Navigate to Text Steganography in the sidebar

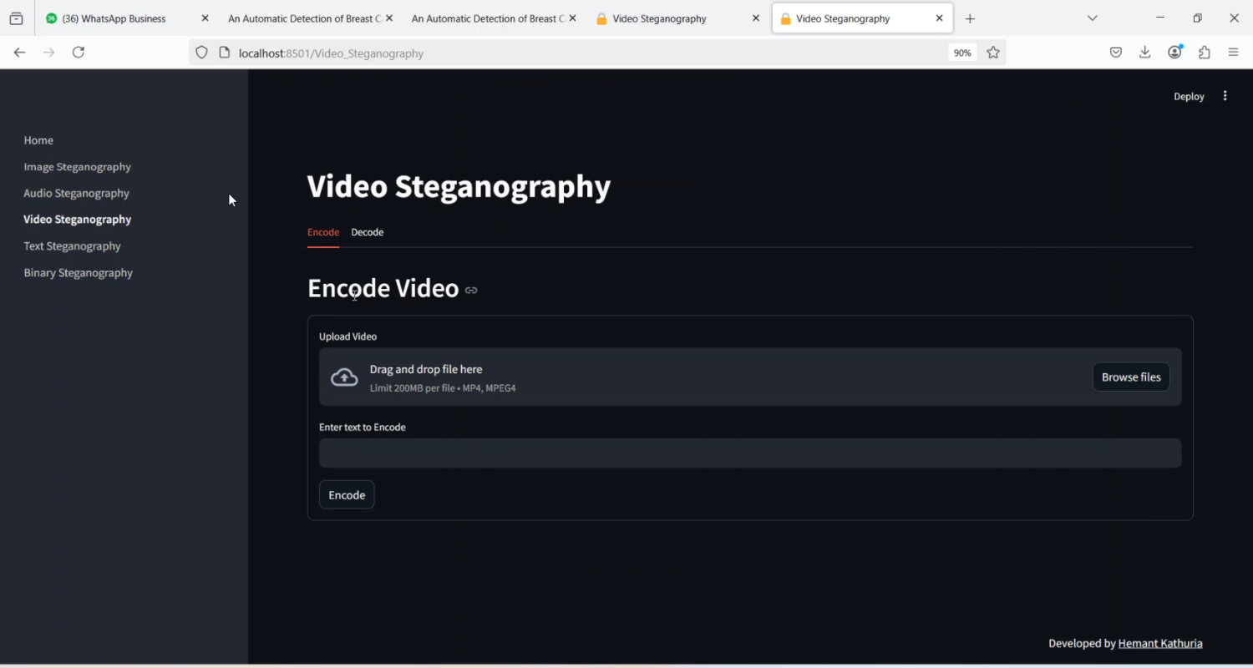pos(72,245)
